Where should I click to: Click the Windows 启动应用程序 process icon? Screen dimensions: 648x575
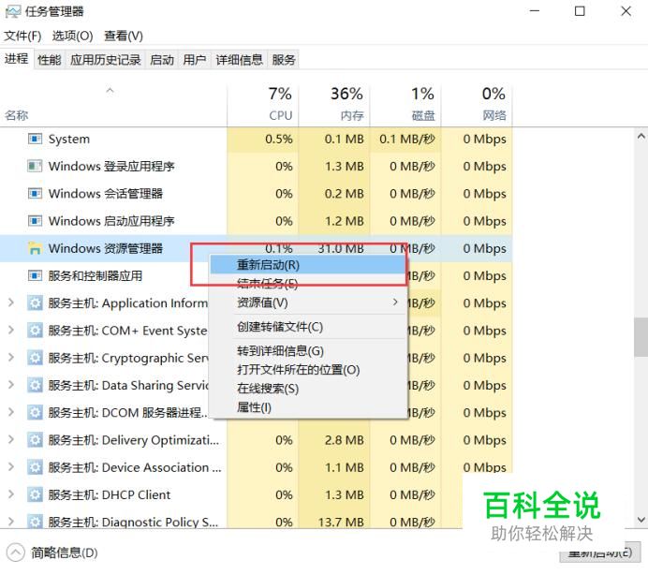[x=35, y=221]
